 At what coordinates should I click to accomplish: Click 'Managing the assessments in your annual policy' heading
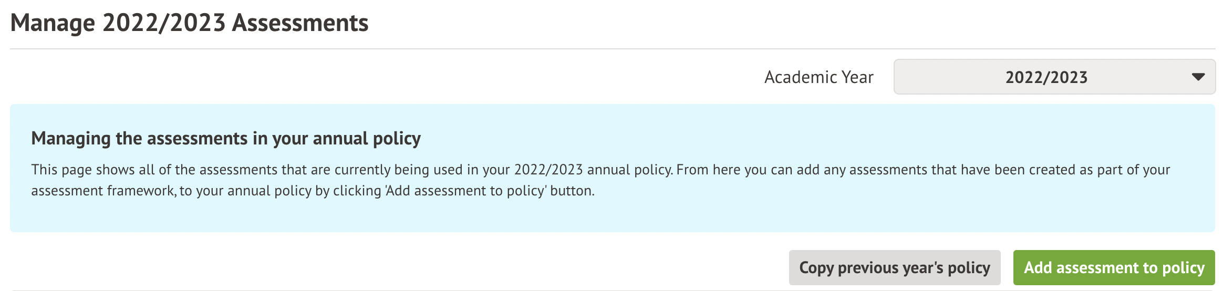(226, 138)
